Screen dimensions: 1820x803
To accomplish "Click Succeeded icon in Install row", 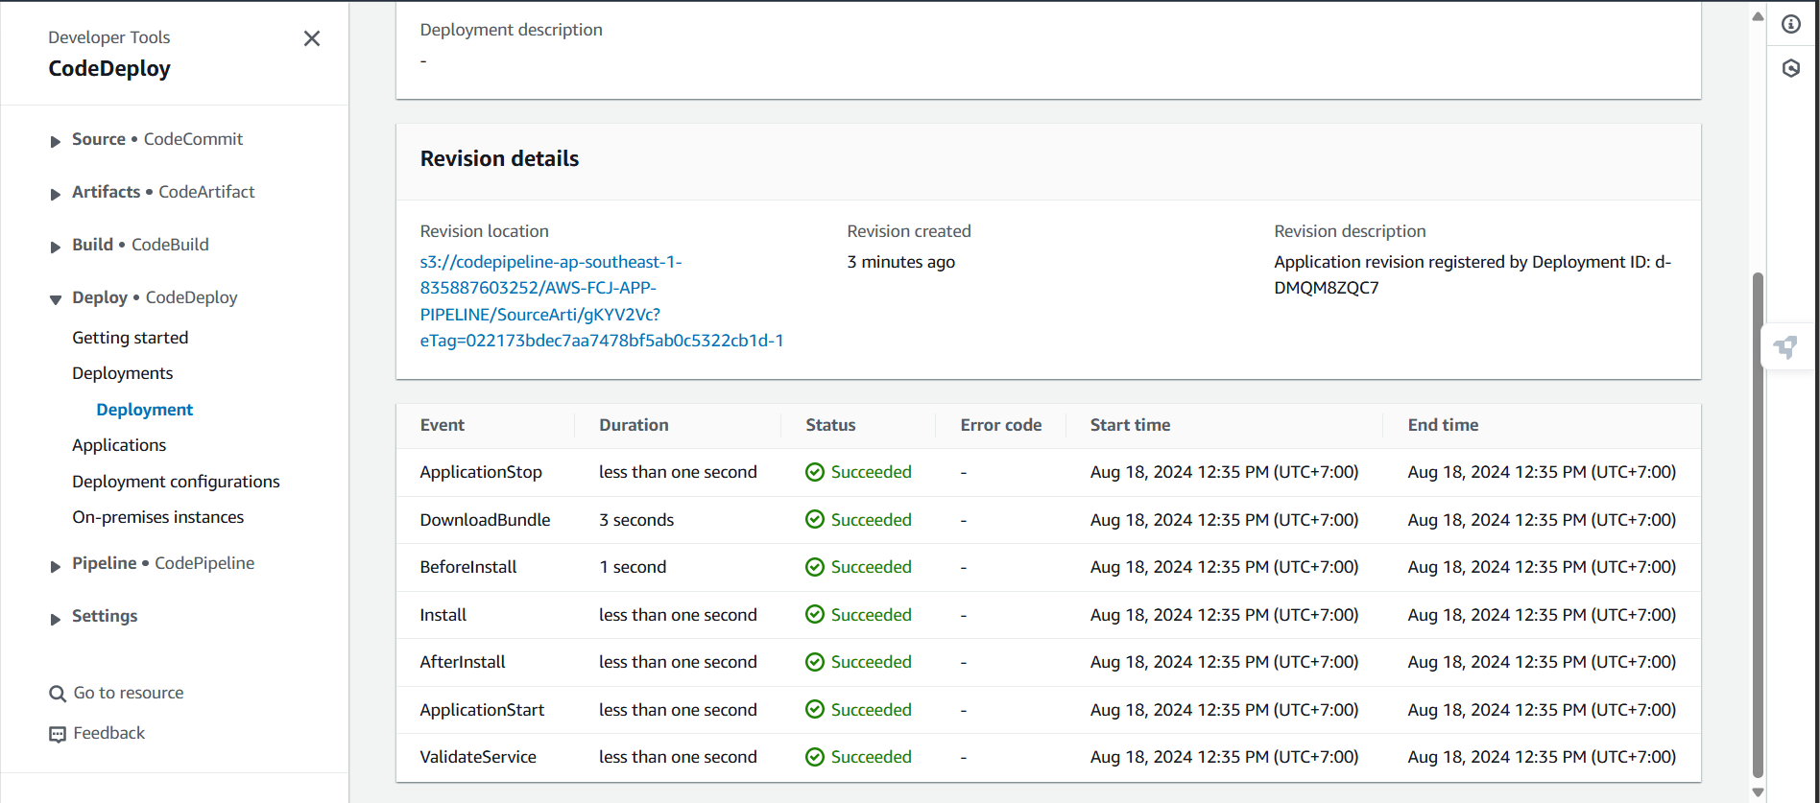I will coord(815,615).
